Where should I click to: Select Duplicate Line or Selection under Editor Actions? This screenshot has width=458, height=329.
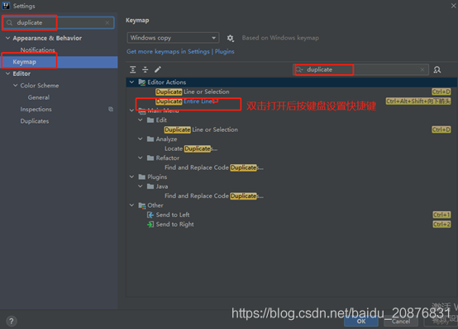[x=193, y=92]
